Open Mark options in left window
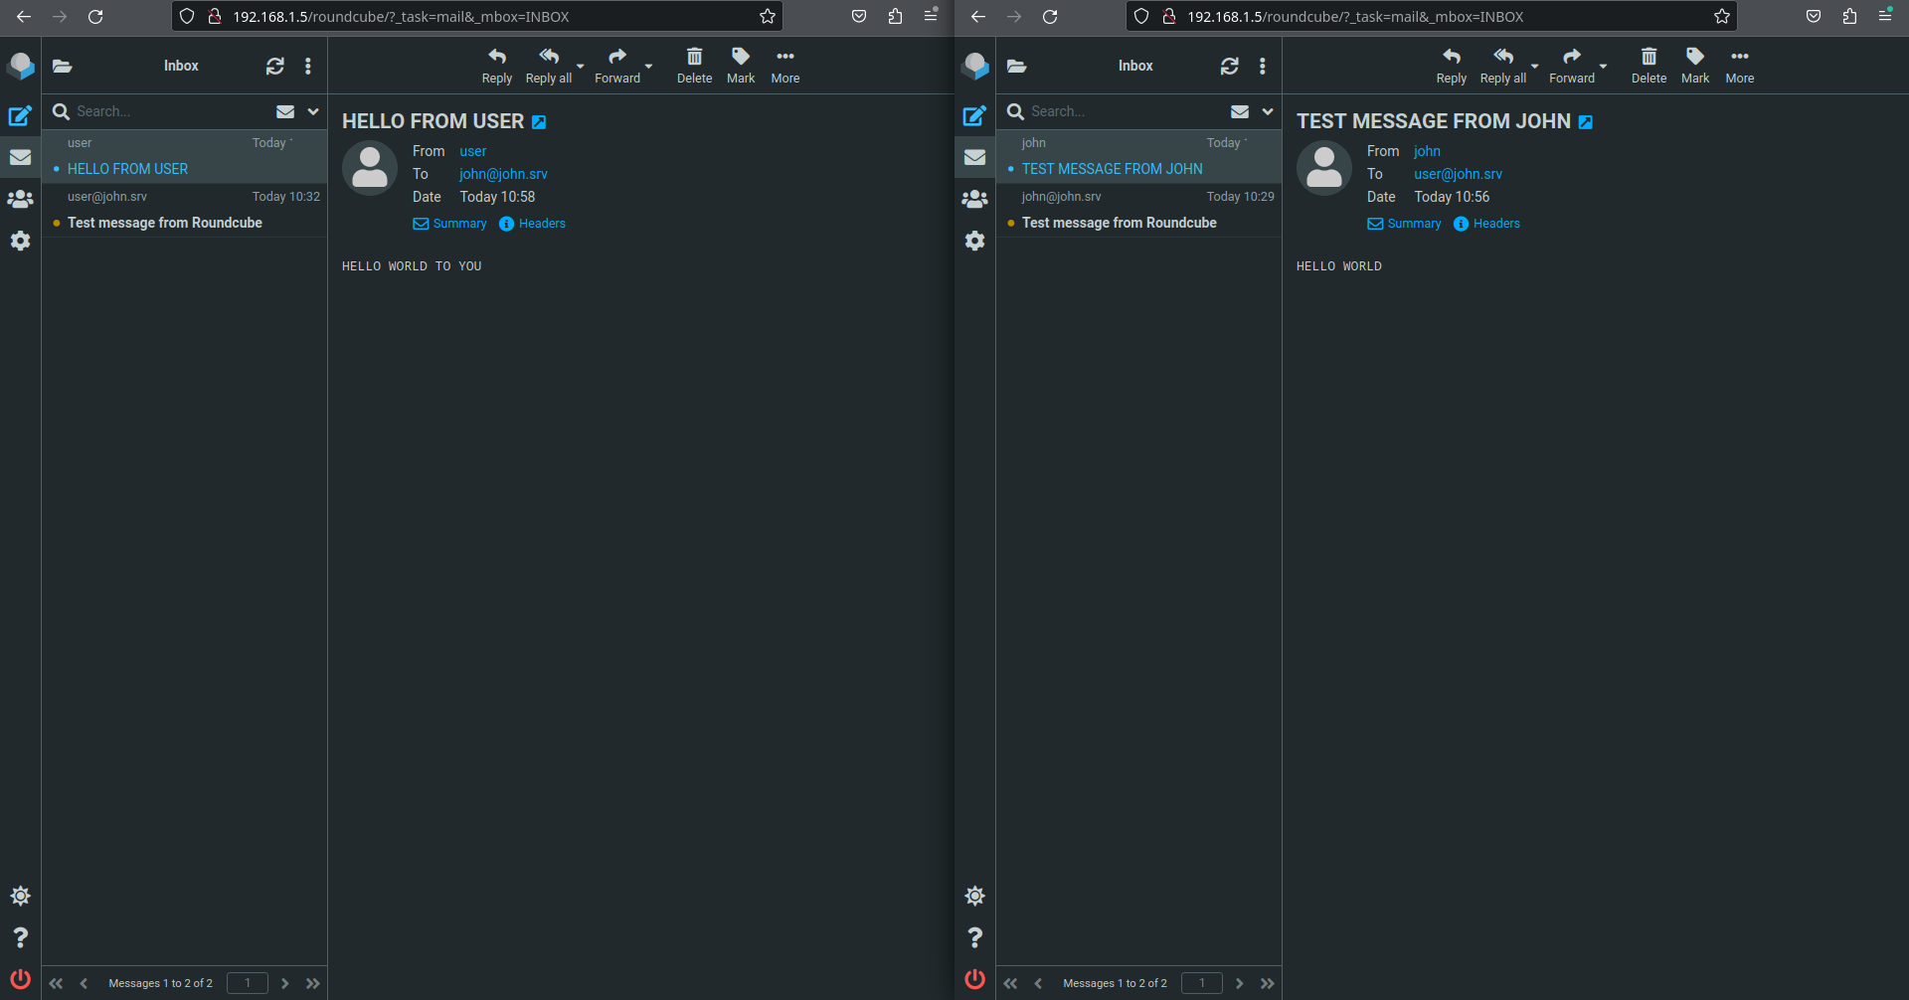This screenshot has height=1000, width=1909. click(741, 66)
